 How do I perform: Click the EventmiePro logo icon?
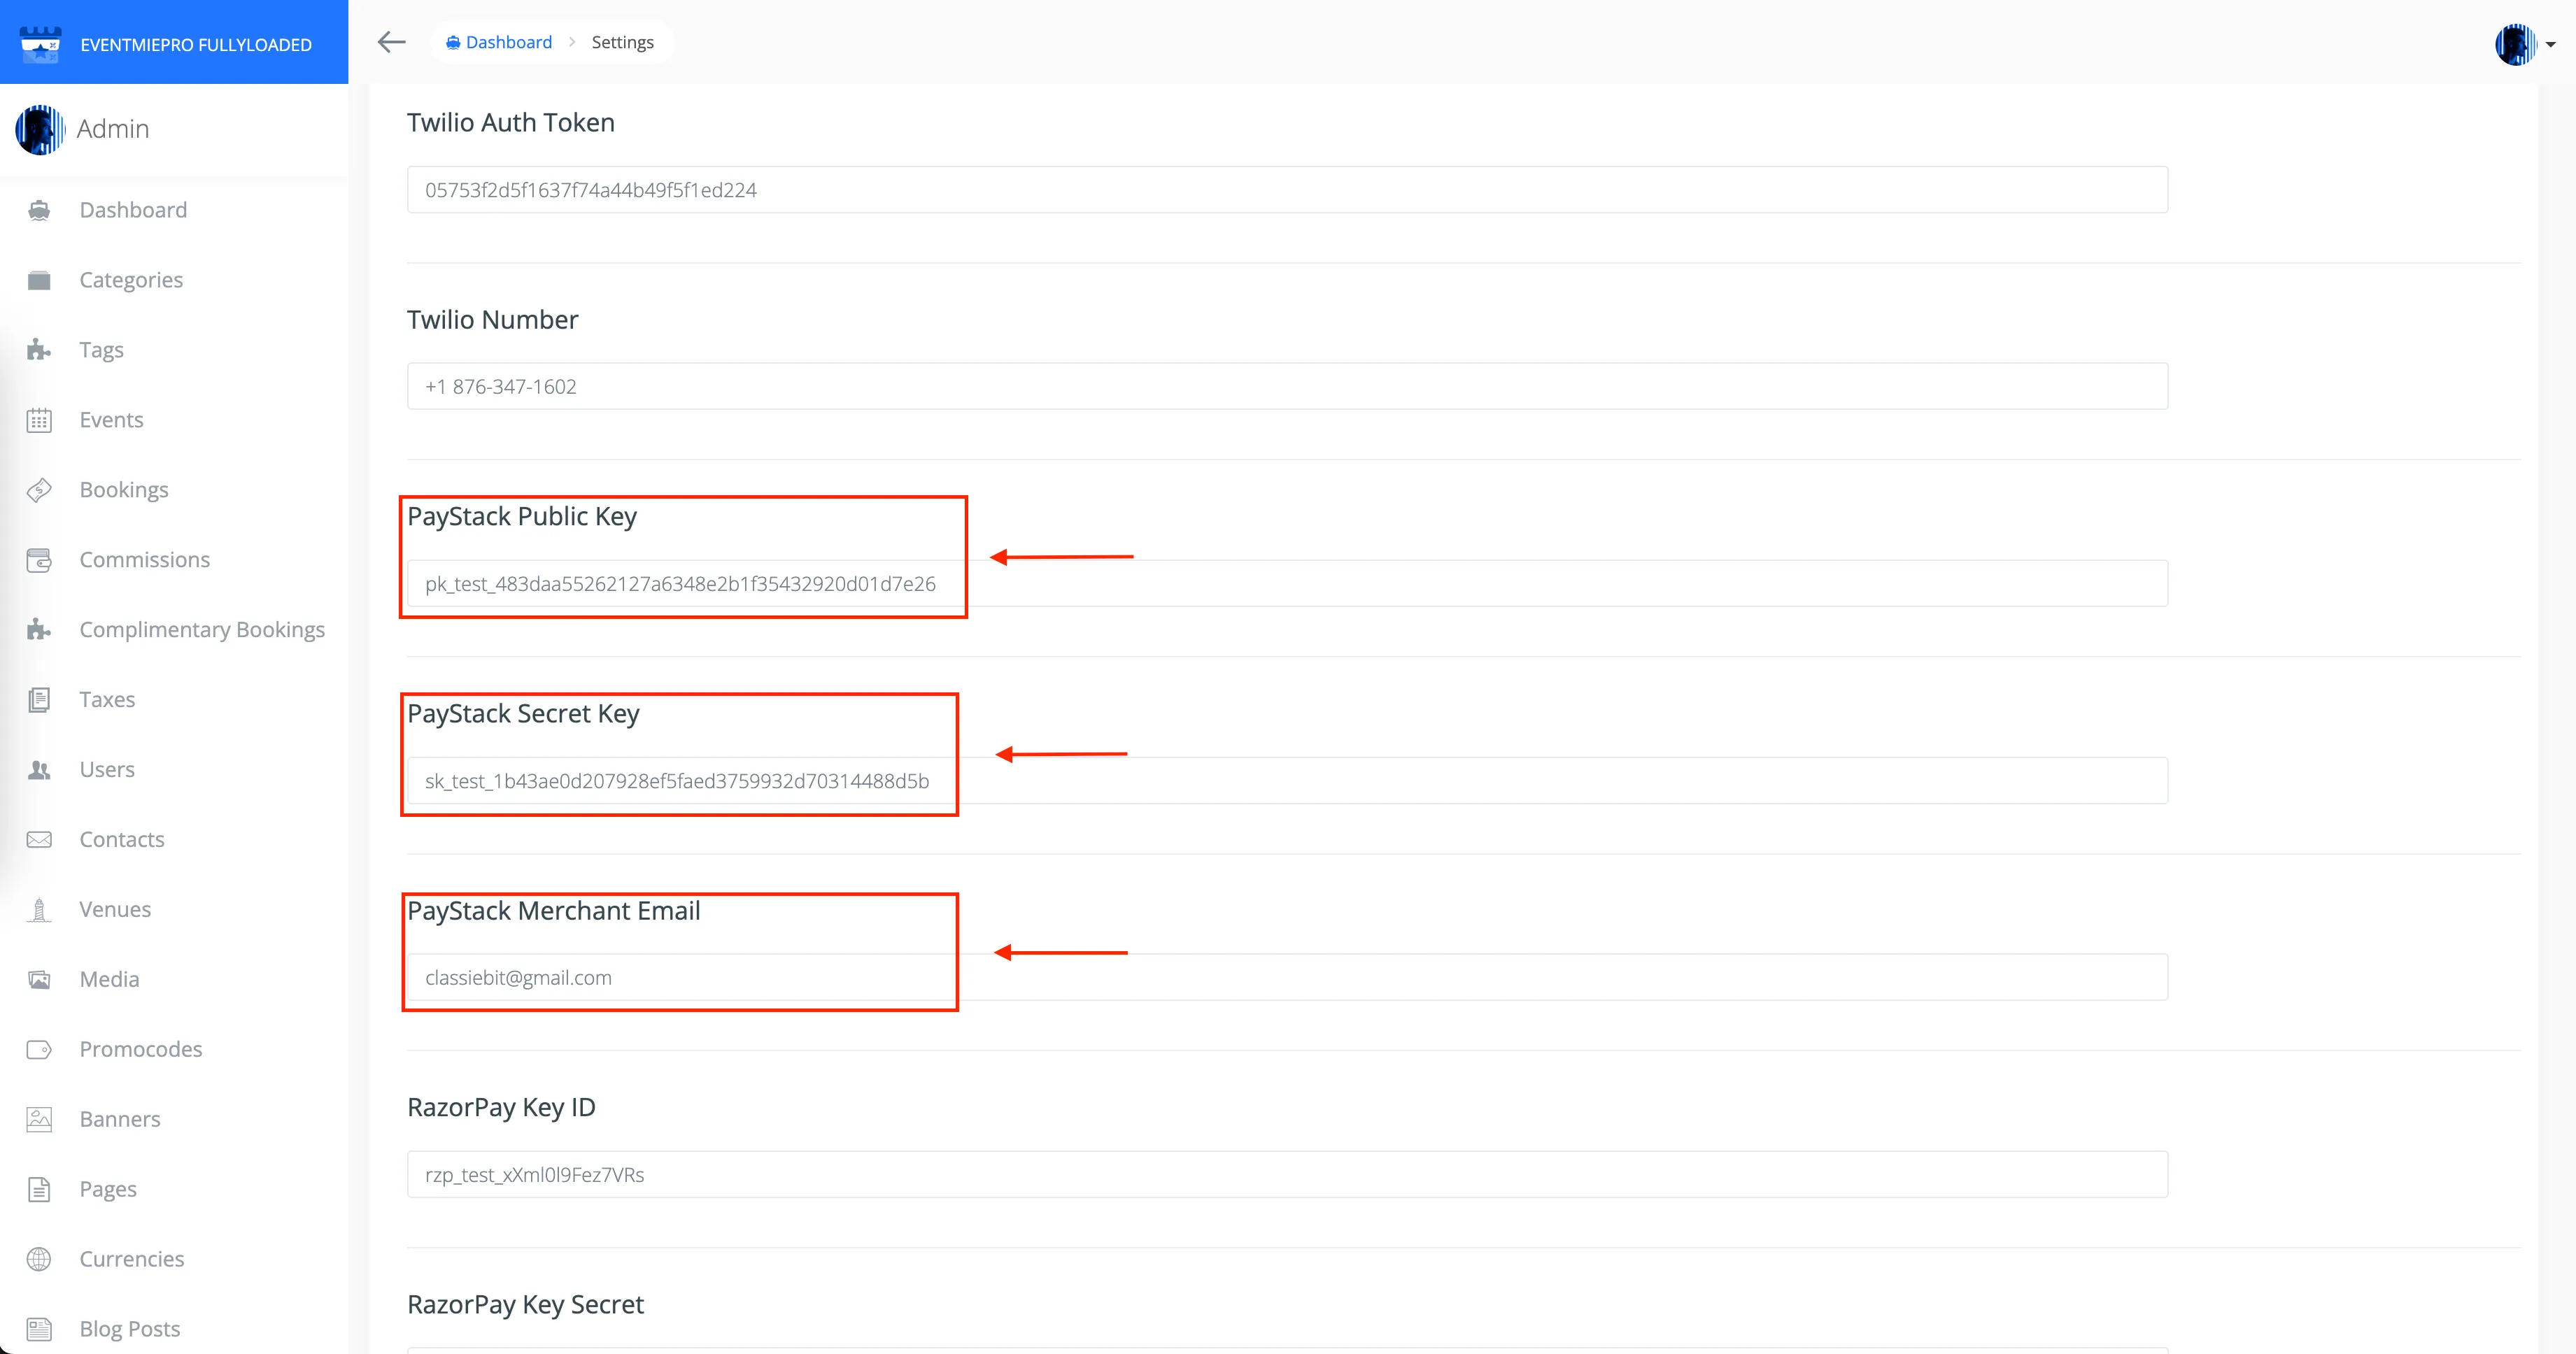tap(41, 44)
